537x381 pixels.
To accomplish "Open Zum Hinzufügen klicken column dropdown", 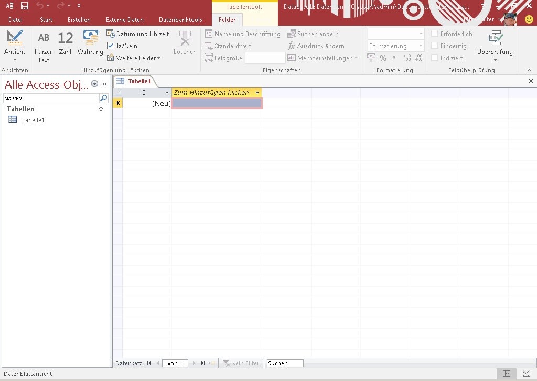I will click(257, 93).
